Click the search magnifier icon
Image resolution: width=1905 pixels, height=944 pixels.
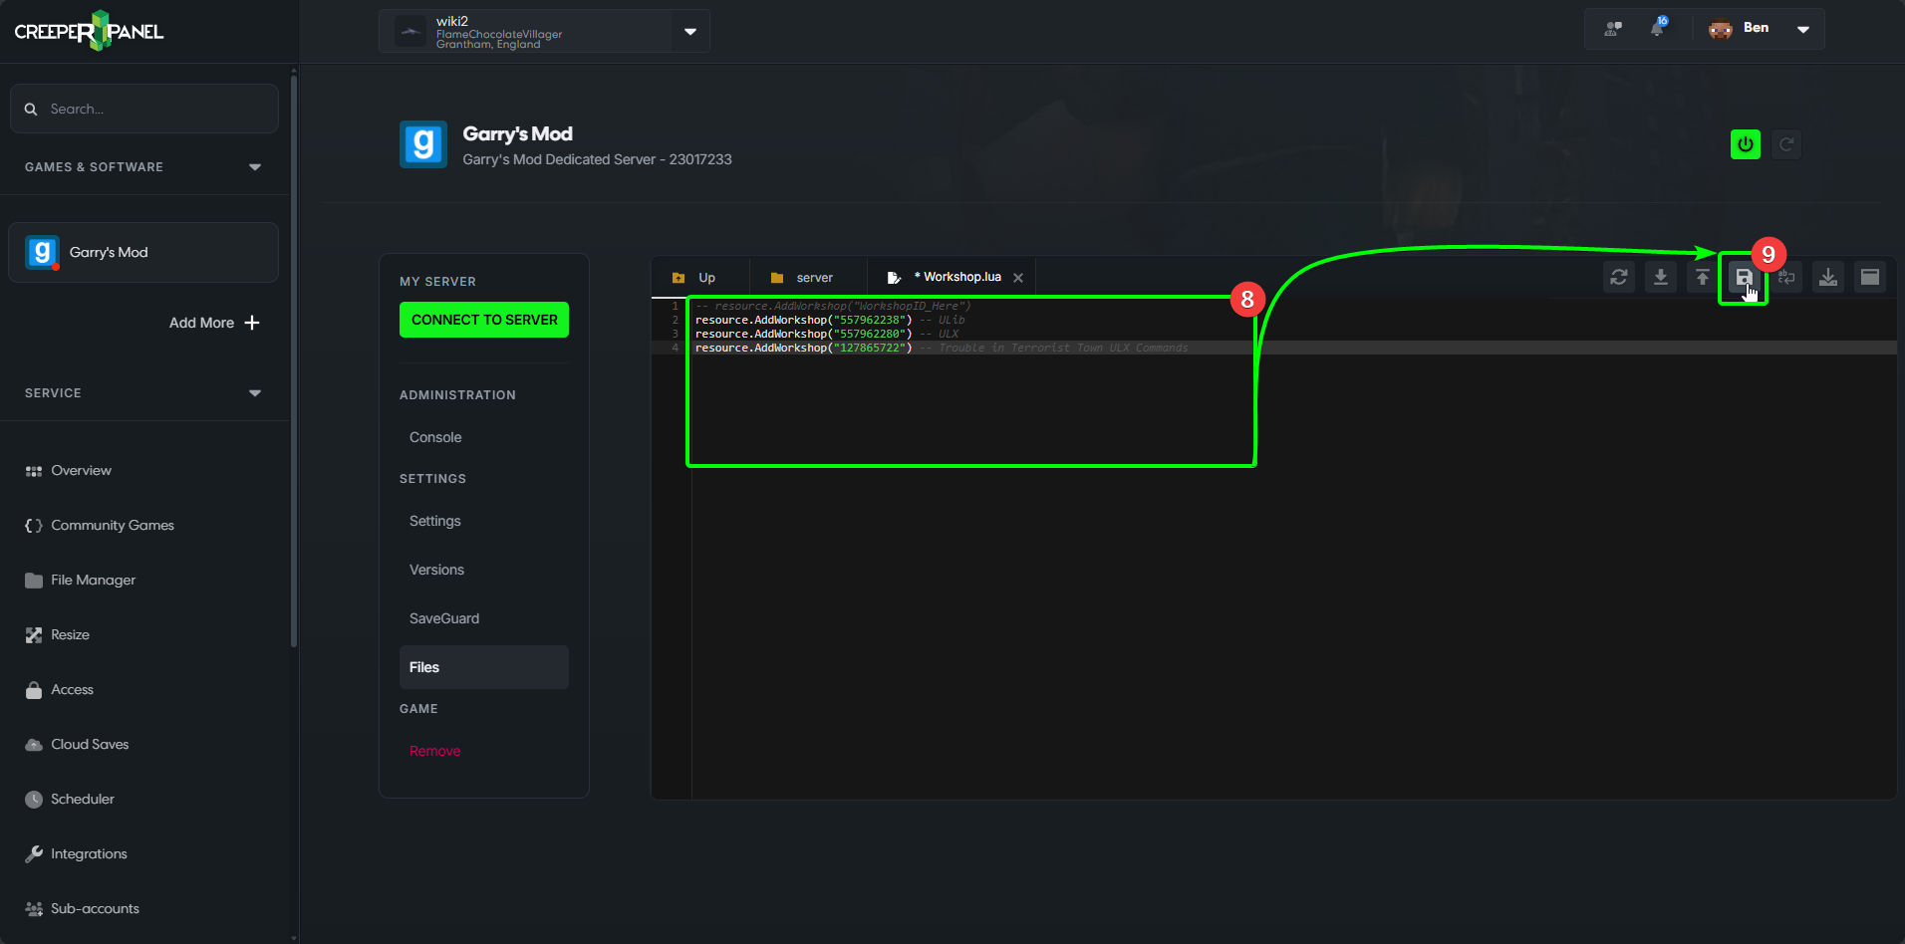coord(31,109)
